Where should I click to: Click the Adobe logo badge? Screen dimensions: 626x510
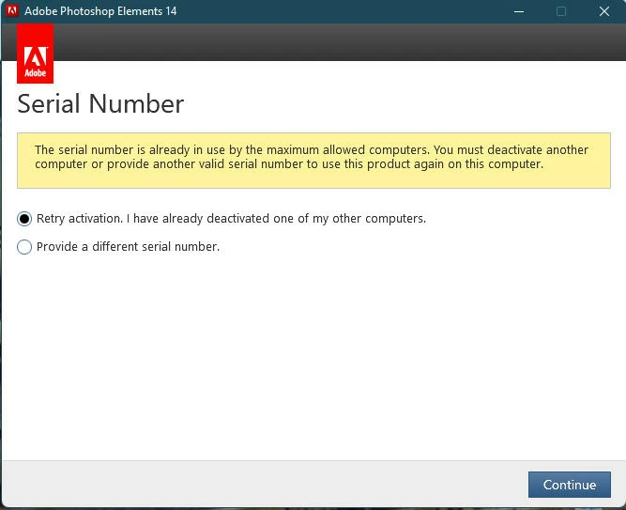click(35, 54)
